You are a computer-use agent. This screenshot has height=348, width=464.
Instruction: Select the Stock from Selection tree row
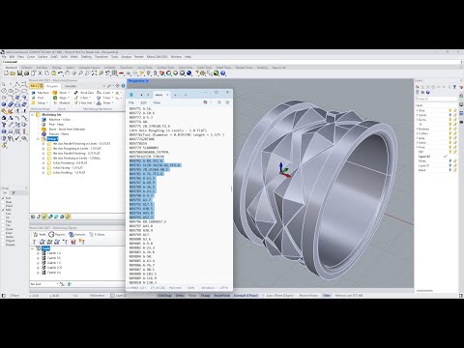[x=63, y=130]
